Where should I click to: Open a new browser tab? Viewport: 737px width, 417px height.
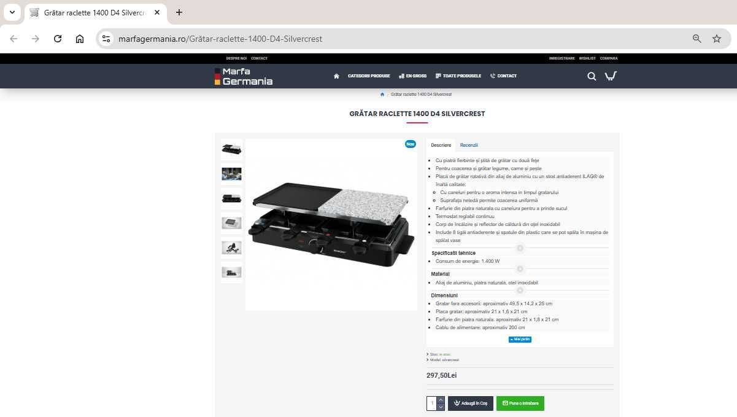[x=179, y=12]
